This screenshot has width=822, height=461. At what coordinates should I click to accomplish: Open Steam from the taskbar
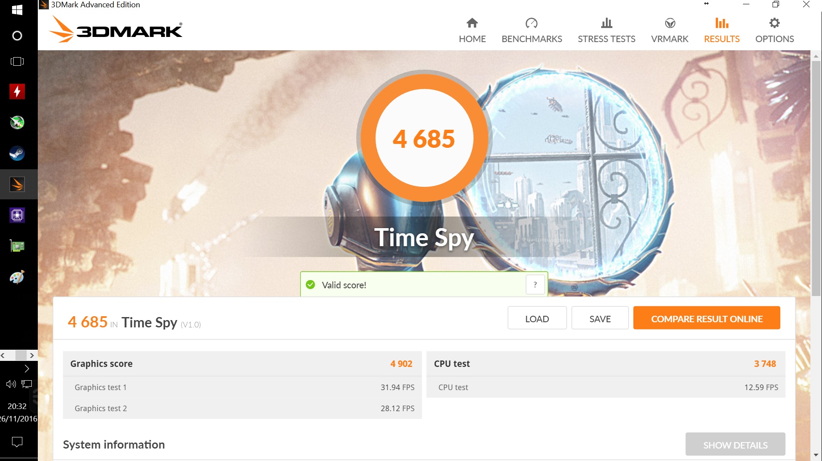point(17,153)
